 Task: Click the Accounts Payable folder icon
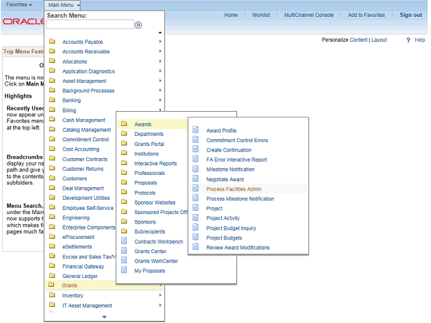[x=53, y=42]
